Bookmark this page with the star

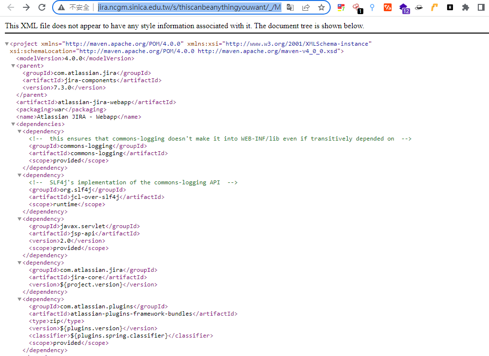tap(321, 7)
